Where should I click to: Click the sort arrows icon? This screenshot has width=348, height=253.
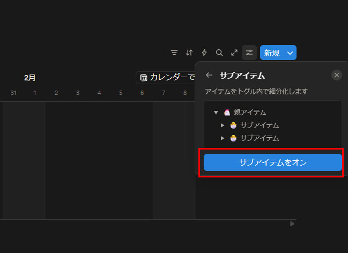tap(189, 53)
